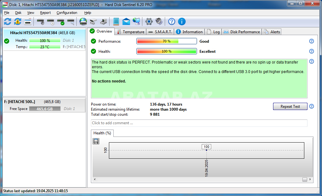Open the Disk menu
The width and height of the screenshot is (322, 196).
coord(18,13)
